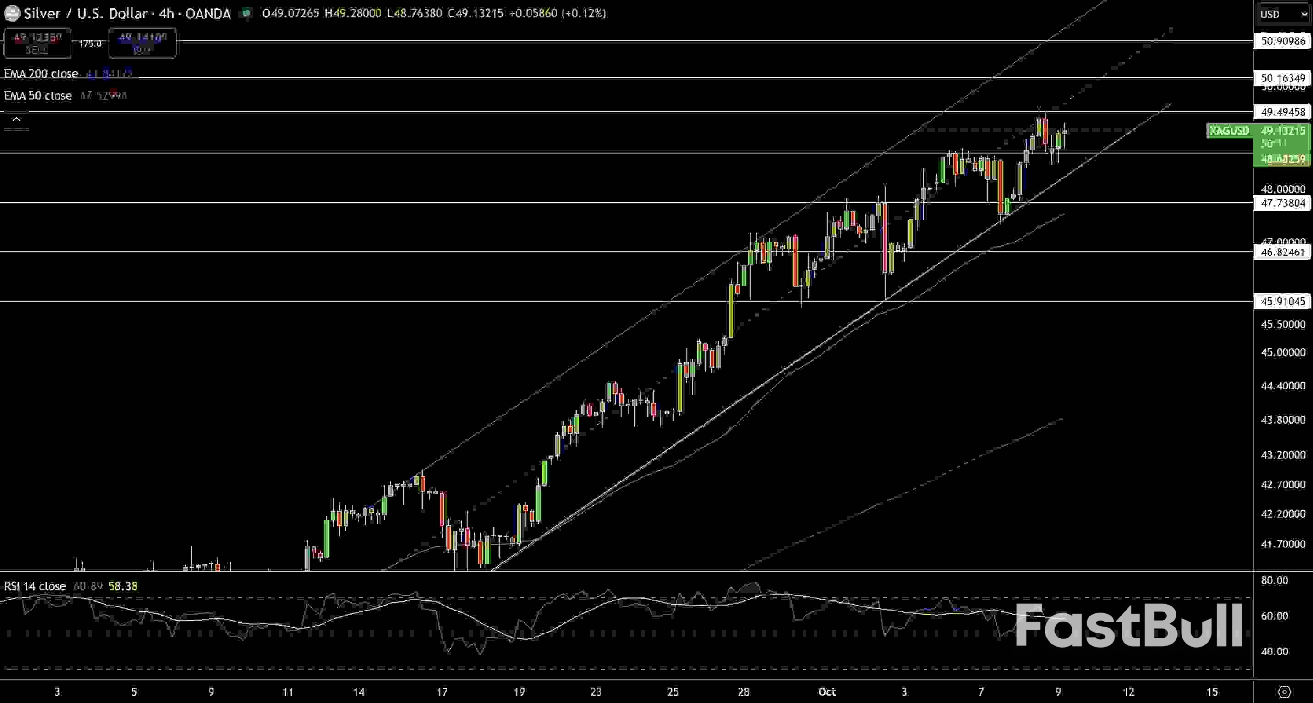
Task: Click the green market status dot
Action: point(246,14)
